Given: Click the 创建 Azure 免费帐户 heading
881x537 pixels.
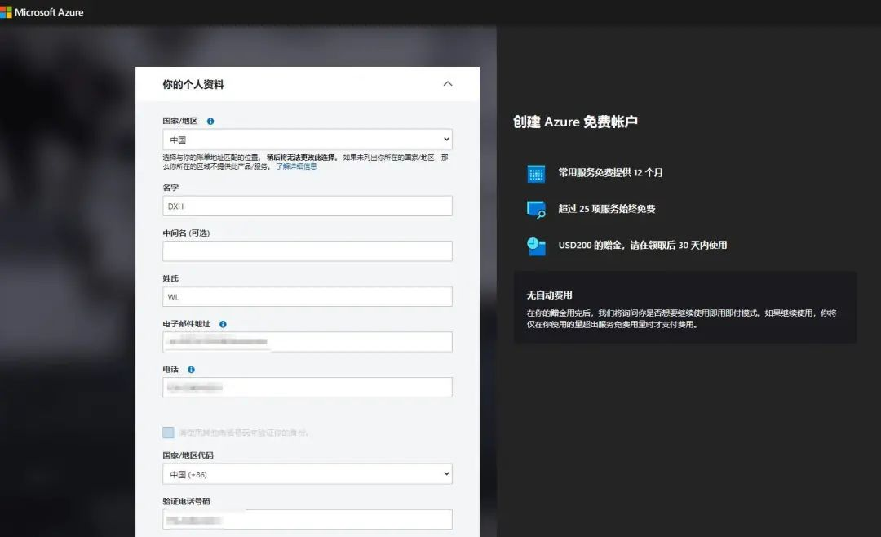Looking at the screenshot, I should [x=575, y=122].
